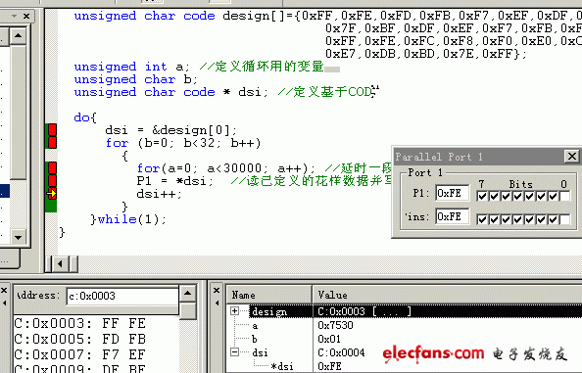Click the Name column header
Viewport: 582px width, 373px height.
pyautogui.click(x=269, y=295)
